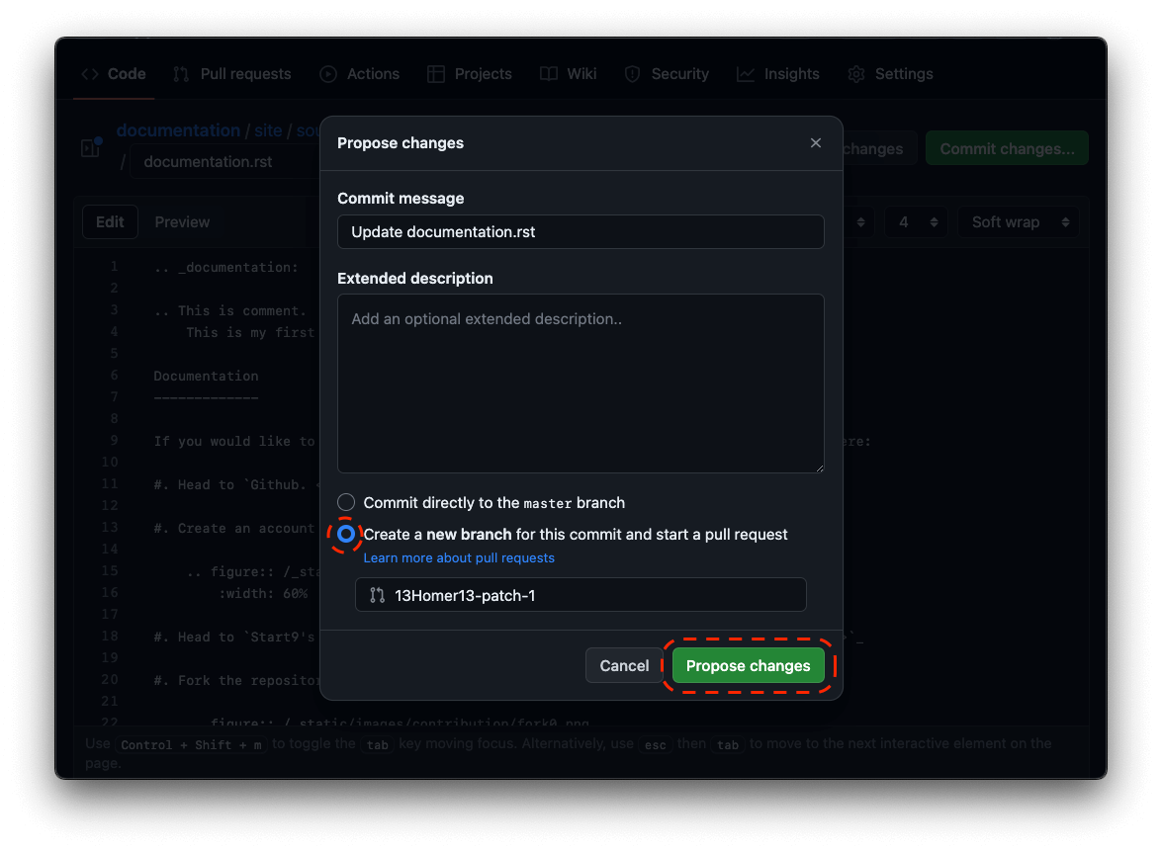The image size is (1162, 852).
Task: Edit the 13Homer13-patch-1 branch name field
Action: click(593, 595)
